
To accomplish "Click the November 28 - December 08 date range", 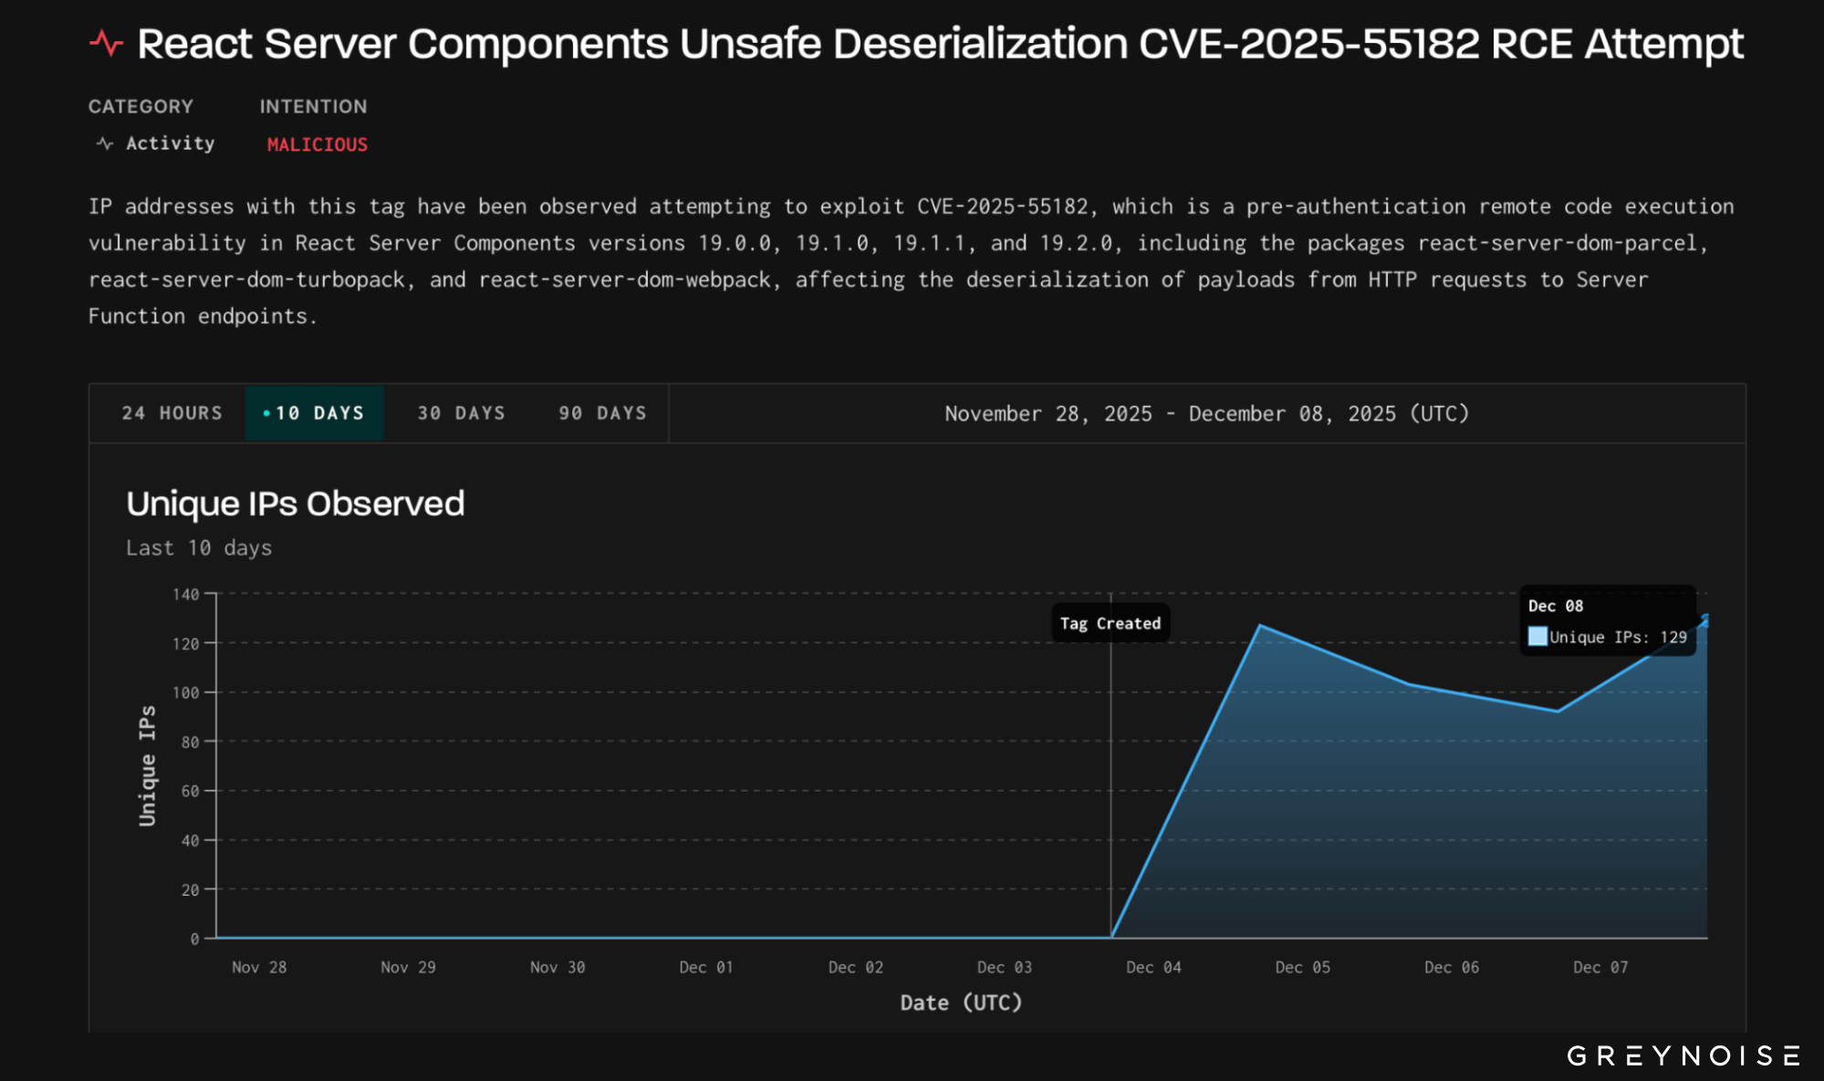I will point(1206,413).
